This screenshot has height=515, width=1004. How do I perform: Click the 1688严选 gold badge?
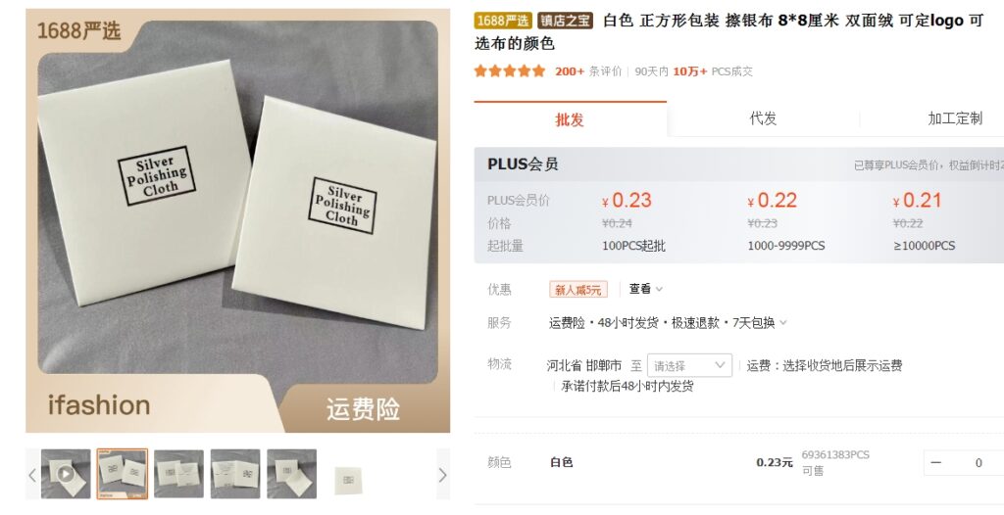[503, 21]
